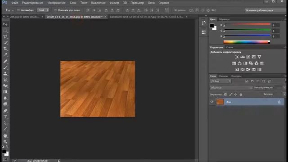Open the collapsed Properties panel icon

coord(204,32)
